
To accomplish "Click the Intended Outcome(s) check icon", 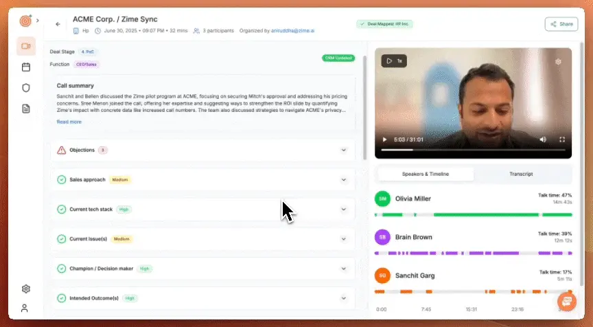I will tap(61, 298).
